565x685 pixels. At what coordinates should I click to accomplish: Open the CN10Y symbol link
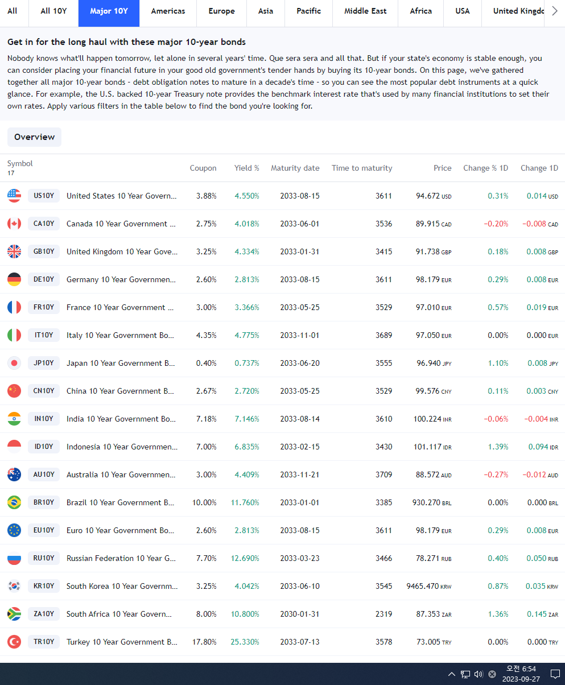(44, 391)
